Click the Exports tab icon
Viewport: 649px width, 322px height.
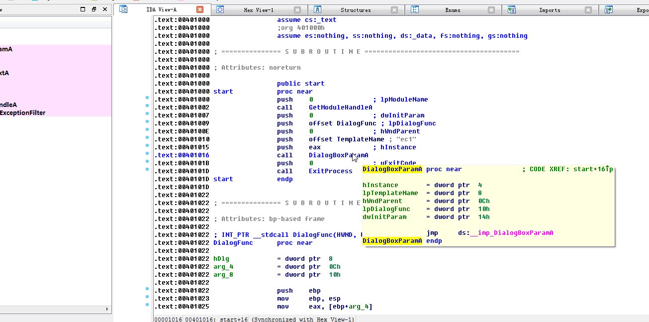pyautogui.click(x=608, y=9)
